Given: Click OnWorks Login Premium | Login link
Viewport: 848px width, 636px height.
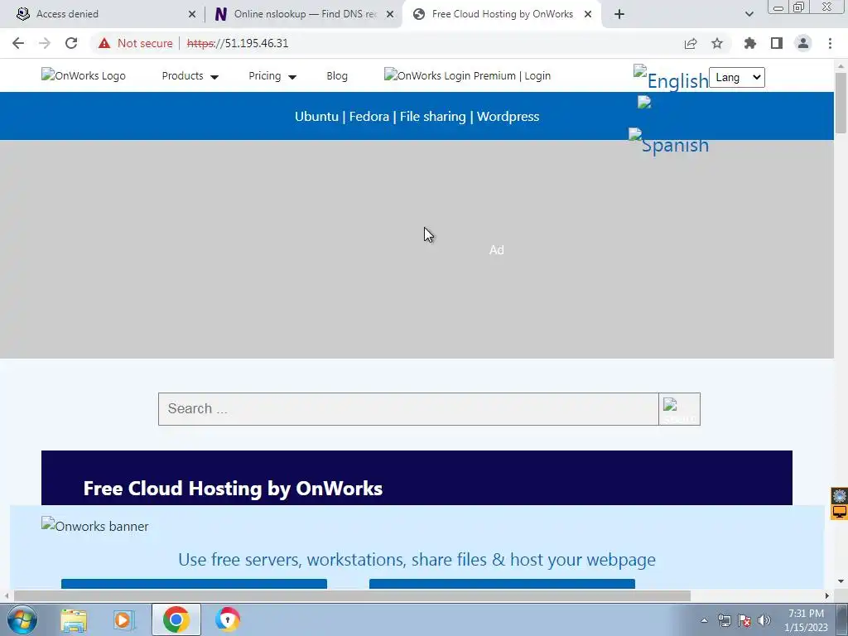Looking at the screenshot, I should tap(467, 75).
